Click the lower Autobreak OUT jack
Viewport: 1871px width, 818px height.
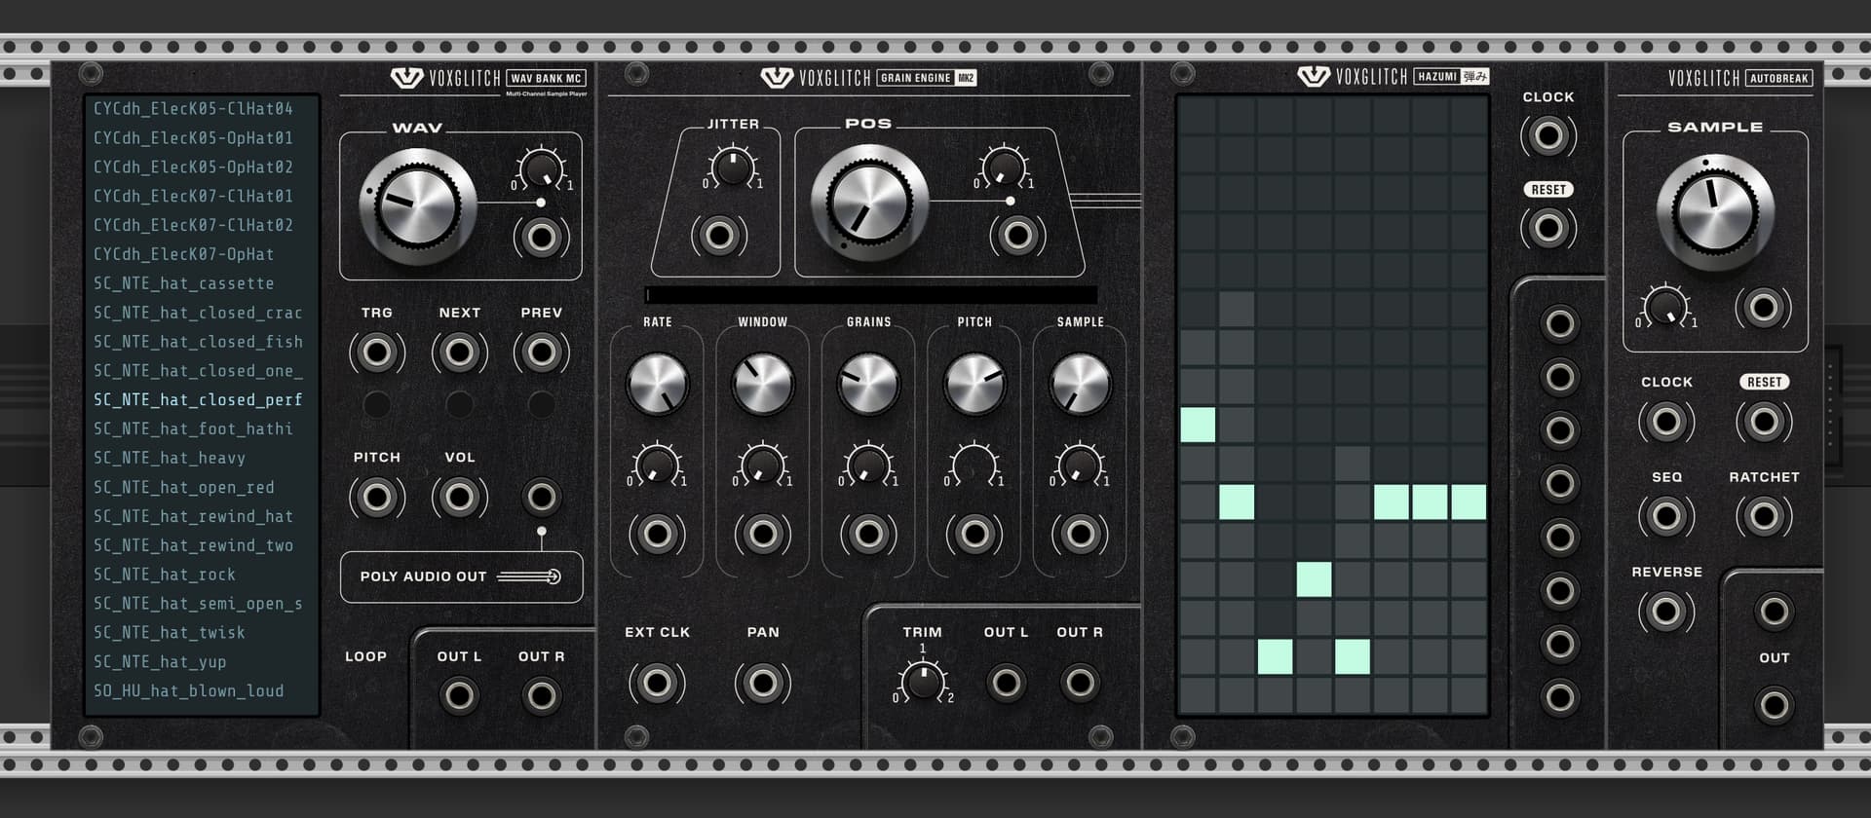tap(1775, 705)
